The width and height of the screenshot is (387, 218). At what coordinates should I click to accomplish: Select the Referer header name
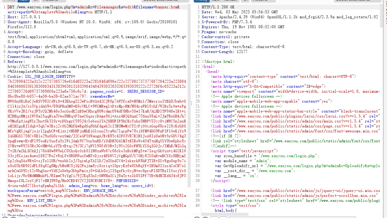(x=15, y=61)
